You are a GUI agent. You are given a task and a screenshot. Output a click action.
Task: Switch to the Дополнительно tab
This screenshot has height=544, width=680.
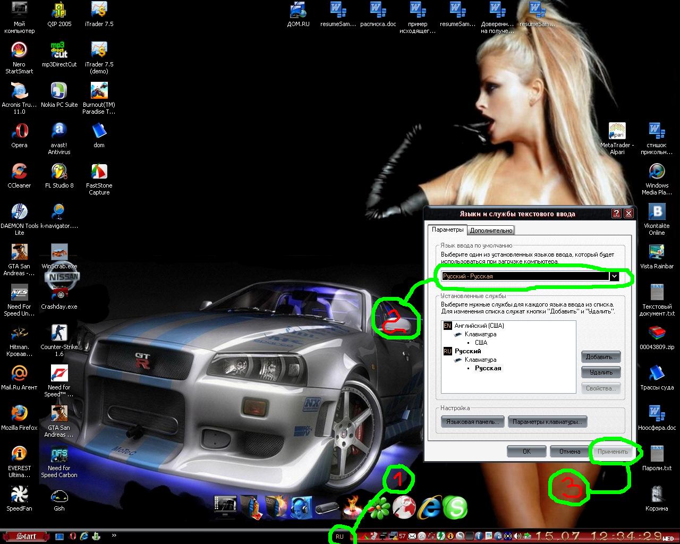[x=491, y=230]
